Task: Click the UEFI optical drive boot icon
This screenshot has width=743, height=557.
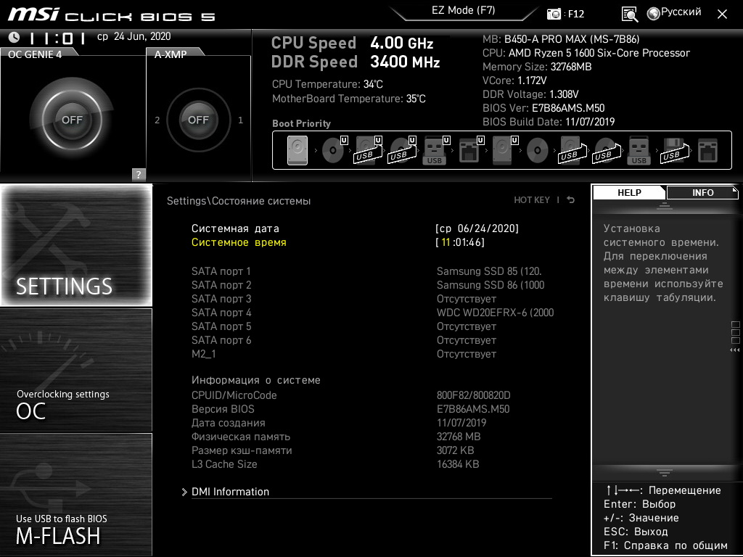Action: click(x=334, y=151)
